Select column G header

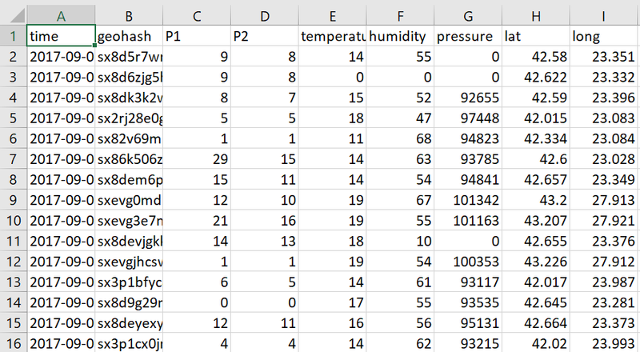pyautogui.click(x=468, y=16)
